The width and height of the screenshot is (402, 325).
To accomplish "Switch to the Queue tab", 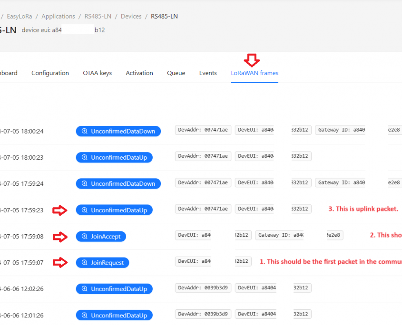I will [x=176, y=73].
